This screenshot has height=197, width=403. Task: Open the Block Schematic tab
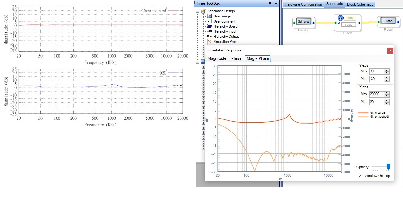[360, 4]
